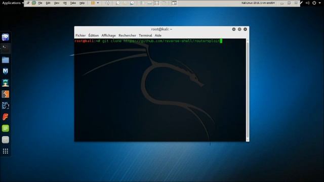Maximize the terminal window
This screenshot has width=324, height=182.
point(239,29)
